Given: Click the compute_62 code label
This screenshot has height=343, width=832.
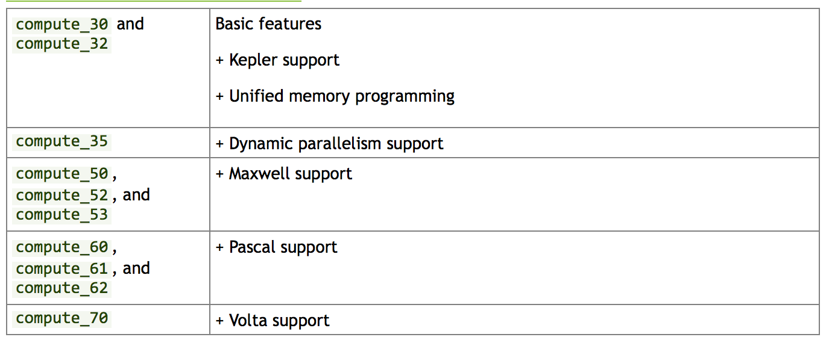Looking at the screenshot, I should (62, 288).
